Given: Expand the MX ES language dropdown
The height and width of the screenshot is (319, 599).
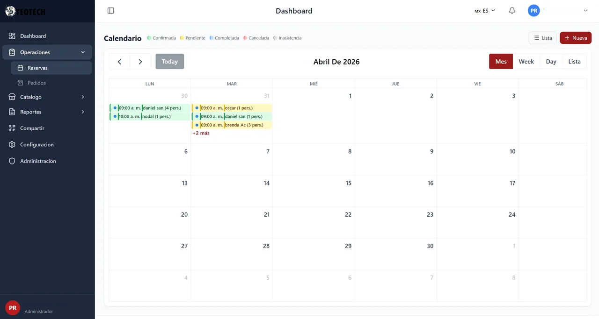Looking at the screenshot, I should tap(484, 10).
